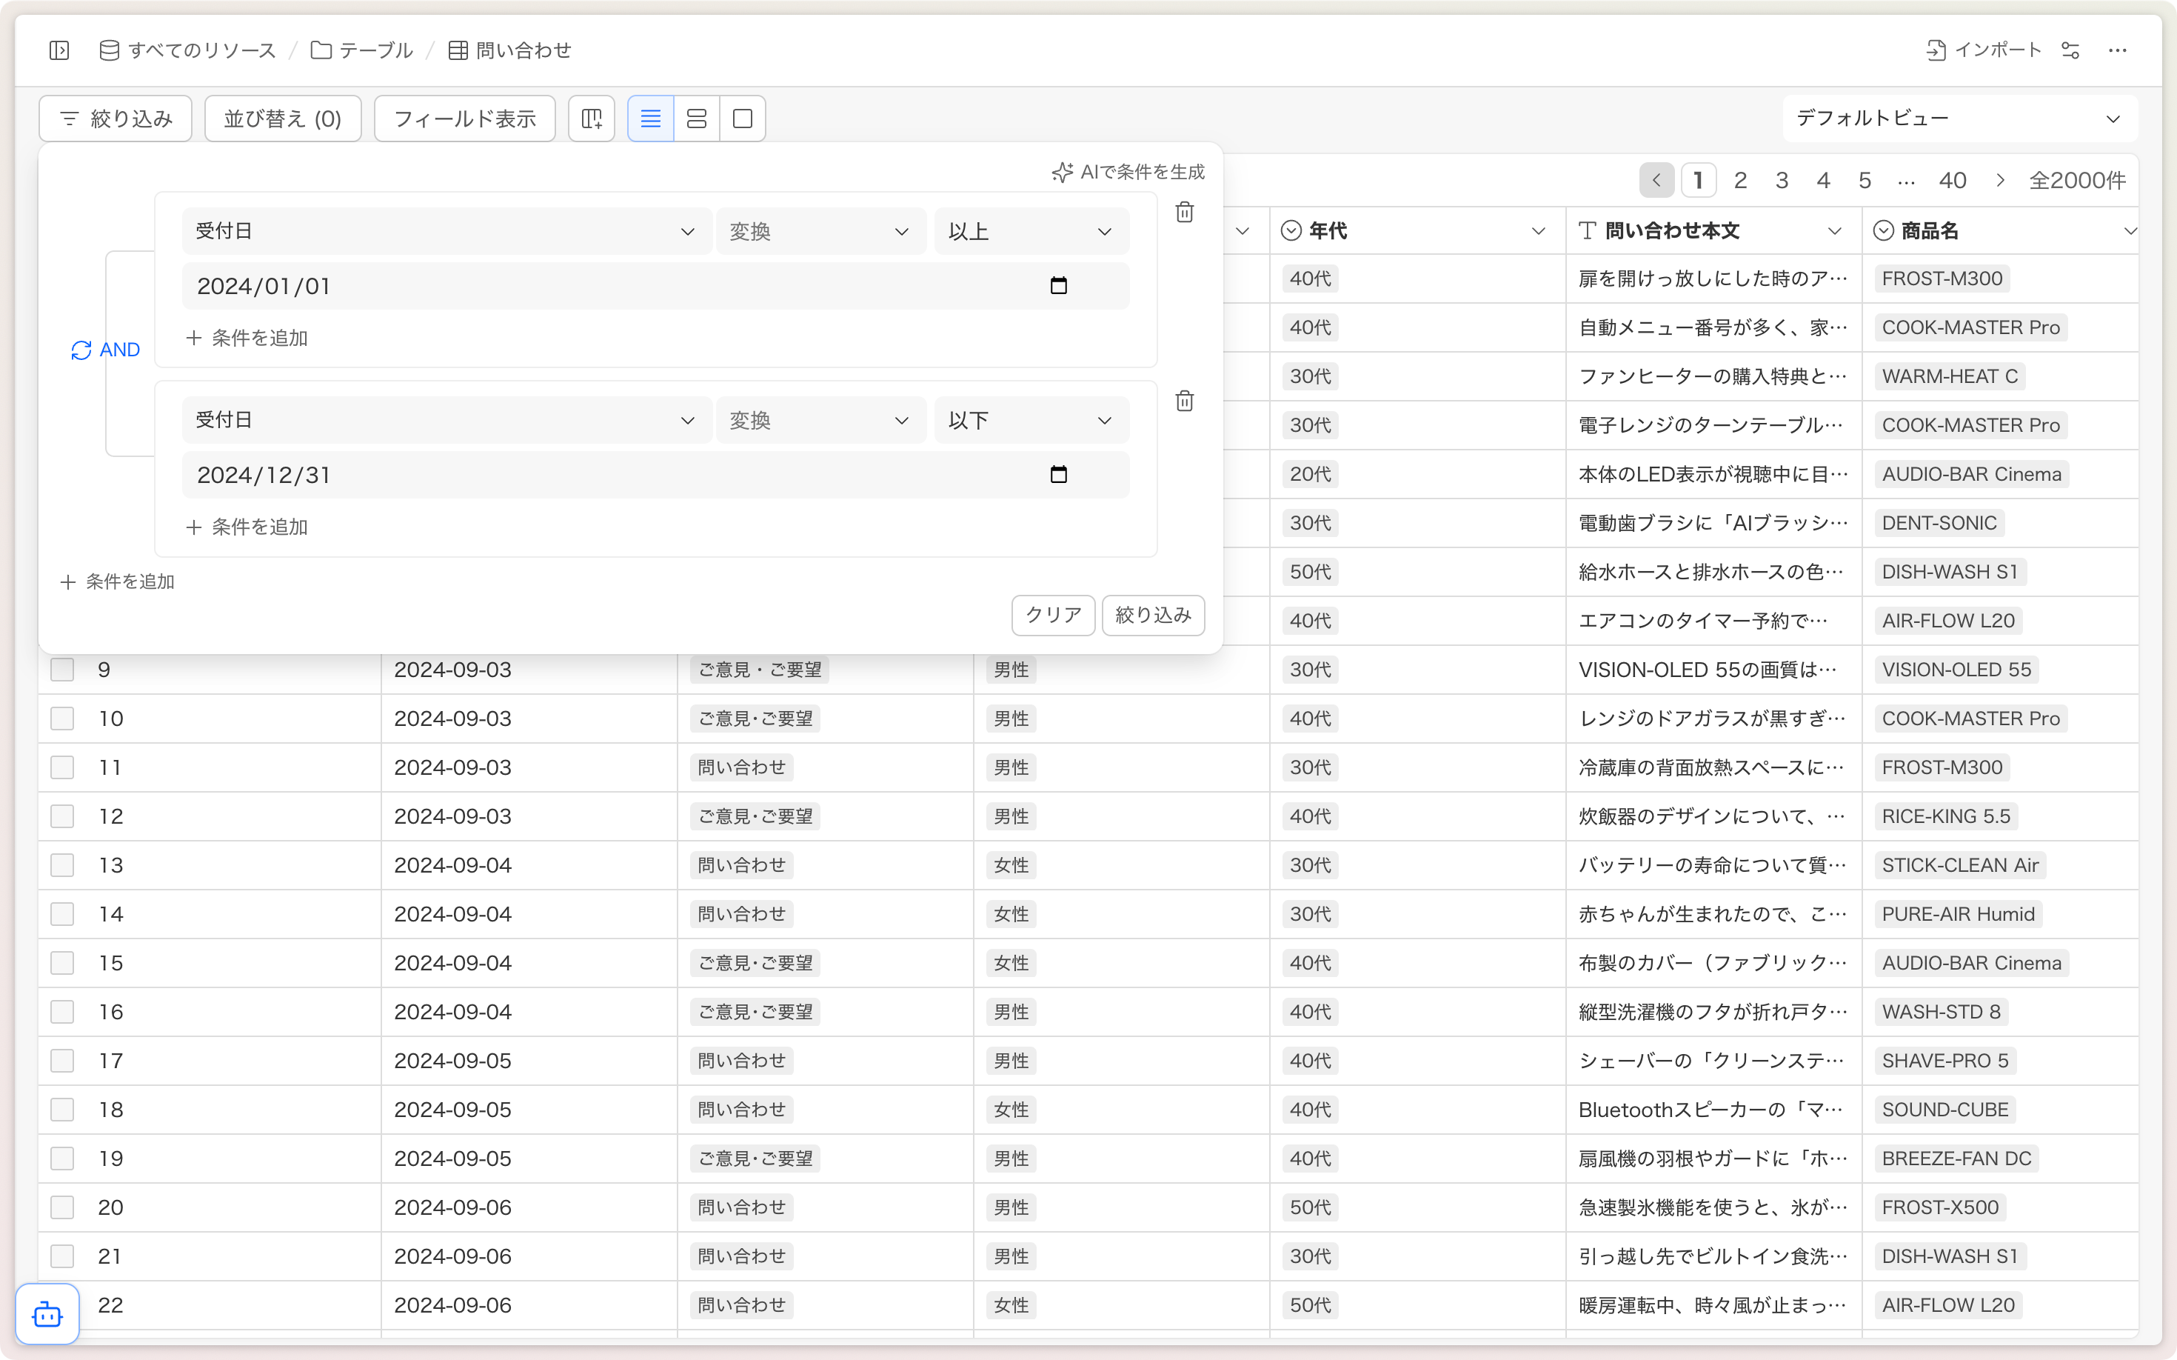Click the クリア button
The height and width of the screenshot is (1360, 2177).
(x=1053, y=616)
